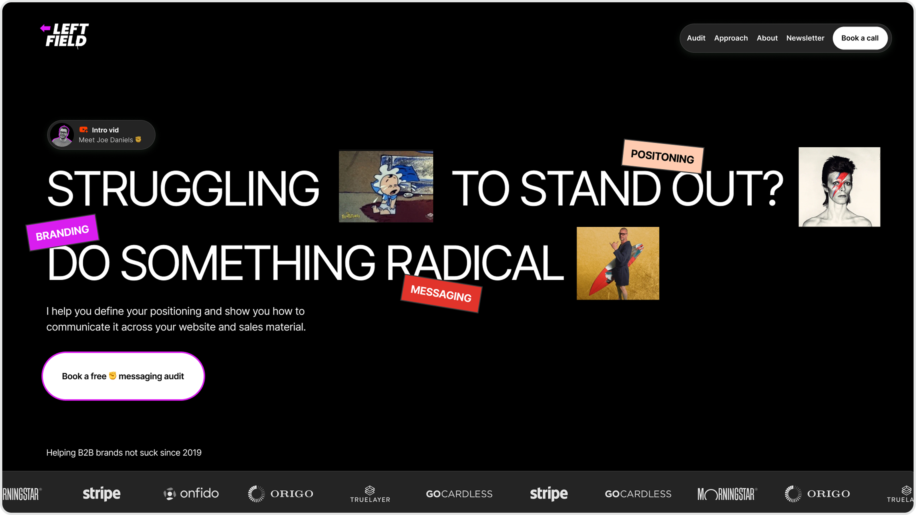Click the first Stripe logo before Onfido

102,494
